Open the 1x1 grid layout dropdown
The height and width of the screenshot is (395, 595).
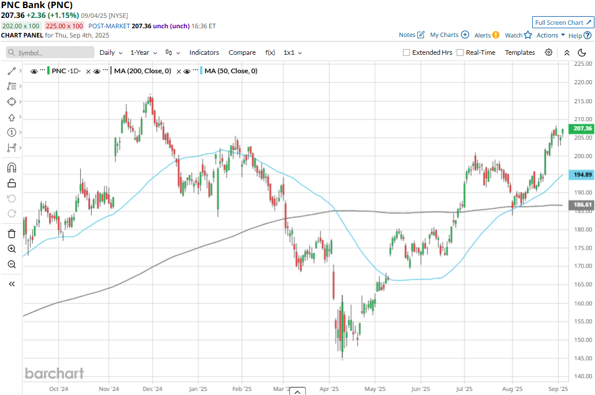pyautogui.click(x=292, y=52)
